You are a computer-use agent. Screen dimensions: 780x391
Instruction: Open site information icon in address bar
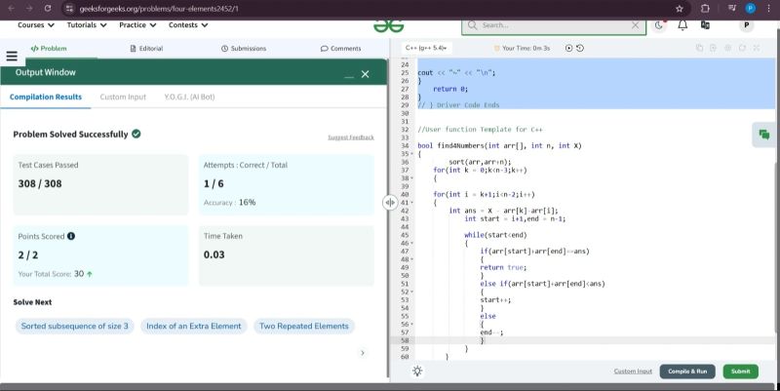pos(69,9)
